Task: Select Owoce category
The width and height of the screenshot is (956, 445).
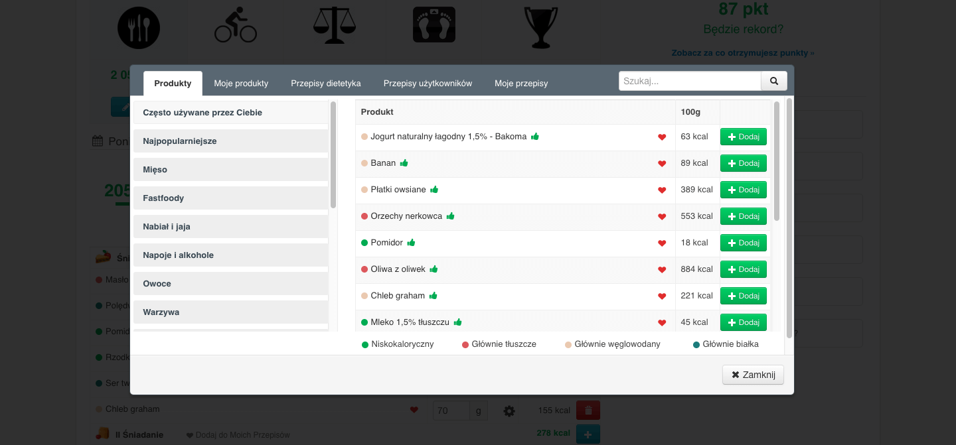Action: coord(231,284)
